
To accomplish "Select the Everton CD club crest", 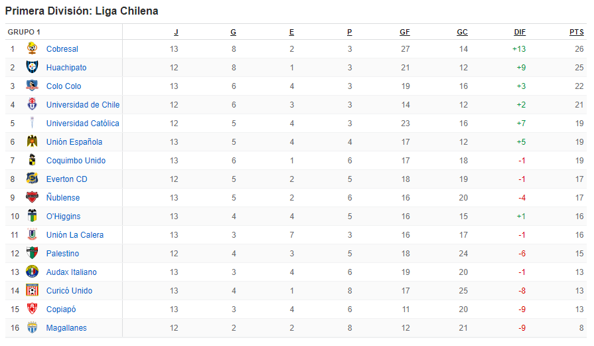I will 33,179.
